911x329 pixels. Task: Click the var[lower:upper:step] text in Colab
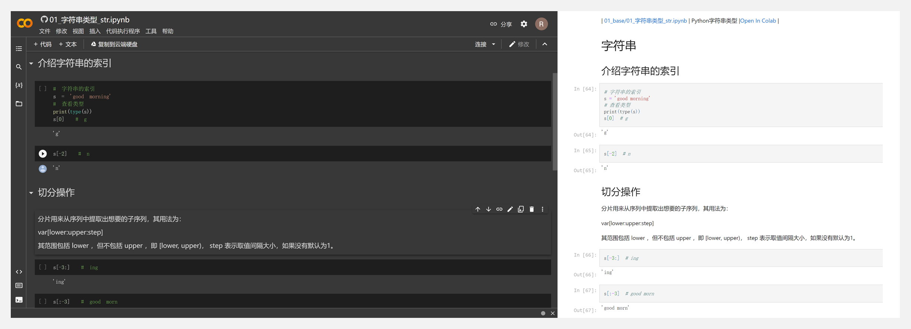pos(70,232)
